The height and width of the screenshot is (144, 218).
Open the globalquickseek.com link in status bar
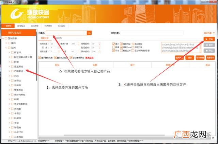tap(22, 141)
